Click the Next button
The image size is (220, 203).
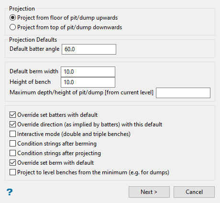pos(149,192)
